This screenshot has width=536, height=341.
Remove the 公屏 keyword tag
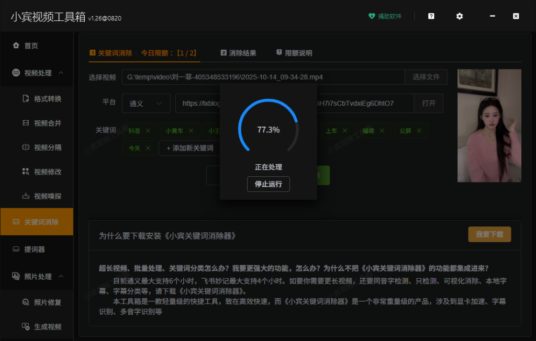click(x=419, y=131)
